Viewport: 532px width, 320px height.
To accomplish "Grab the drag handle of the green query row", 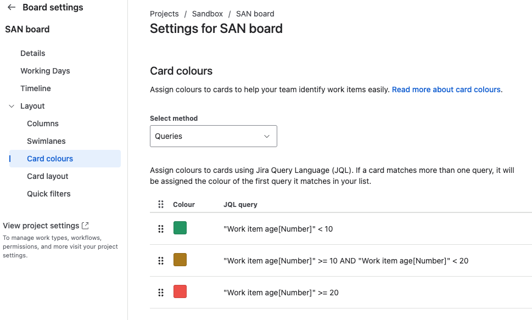I will point(161,229).
